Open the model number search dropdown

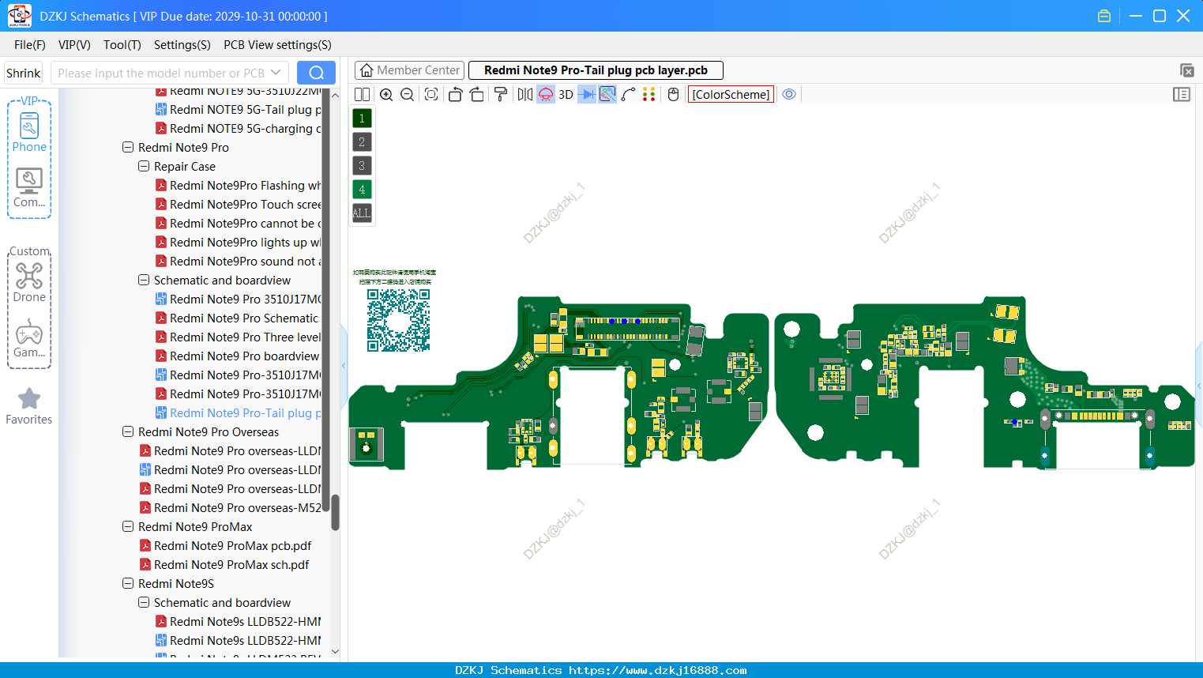[276, 73]
